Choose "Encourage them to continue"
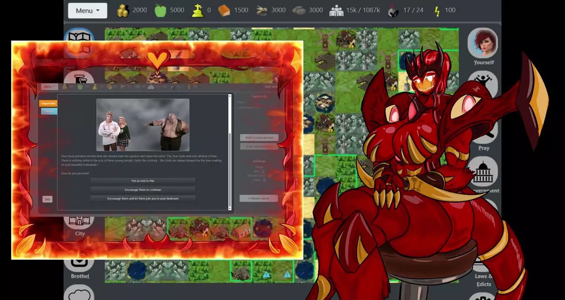Viewport: 565px width, 300px height. point(143,190)
